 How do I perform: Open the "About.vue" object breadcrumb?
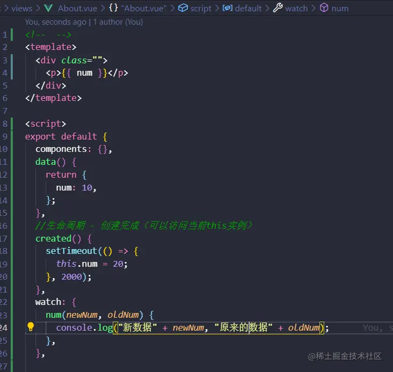(x=143, y=9)
